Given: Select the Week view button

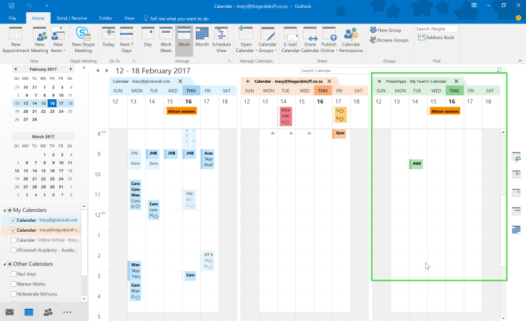Looking at the screenshot, I should 184,40.
